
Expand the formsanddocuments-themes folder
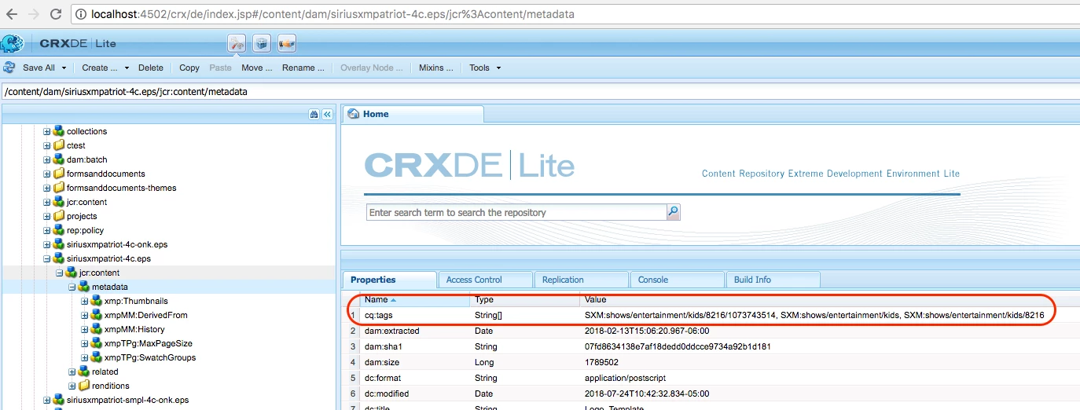(47, 188)
